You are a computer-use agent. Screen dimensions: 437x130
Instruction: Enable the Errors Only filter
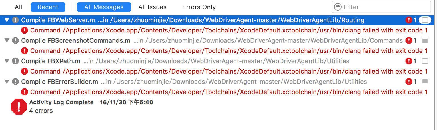pos(199,7)
